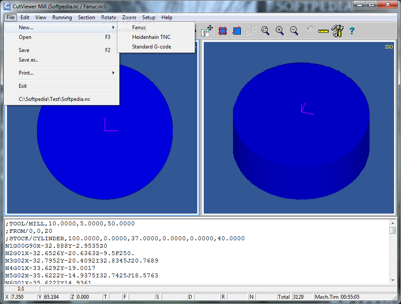Open the Help menu
401x304 pixels.
click(167, 17)
